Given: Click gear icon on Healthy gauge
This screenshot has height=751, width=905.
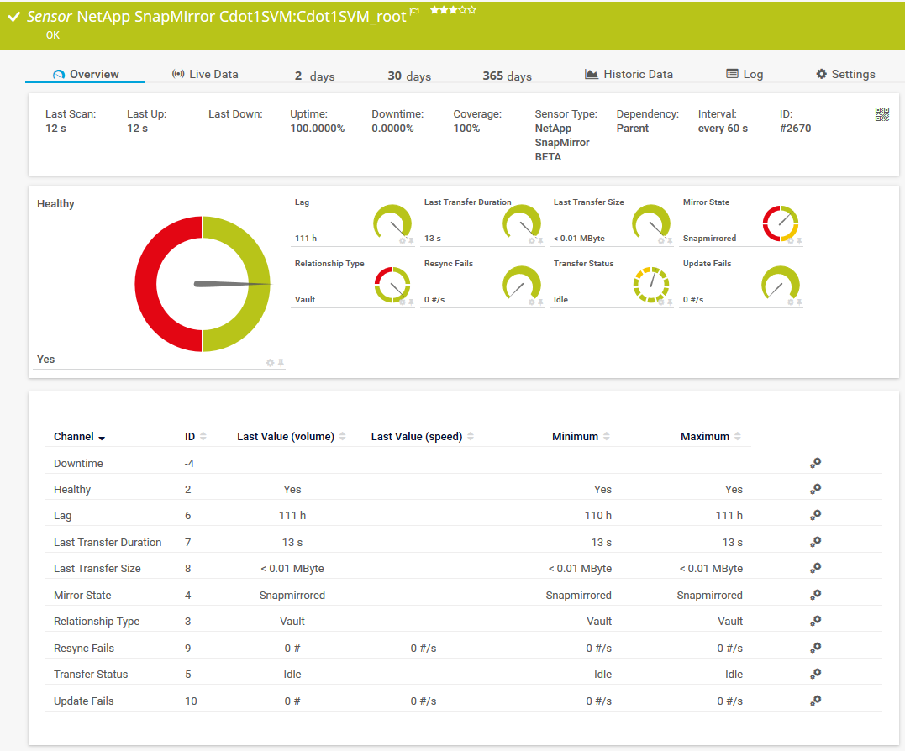Looking at the screenshot, I should [271, 363].
